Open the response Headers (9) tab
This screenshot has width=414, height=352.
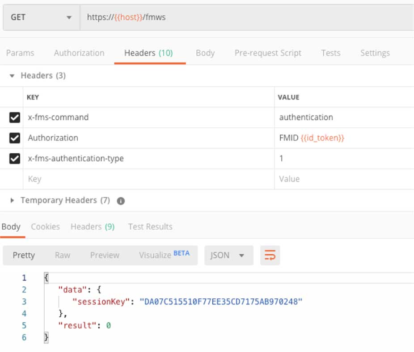click(93, 226)
